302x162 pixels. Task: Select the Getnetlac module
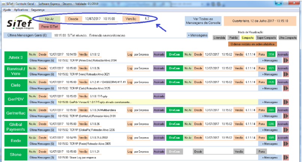click(16, 113)
